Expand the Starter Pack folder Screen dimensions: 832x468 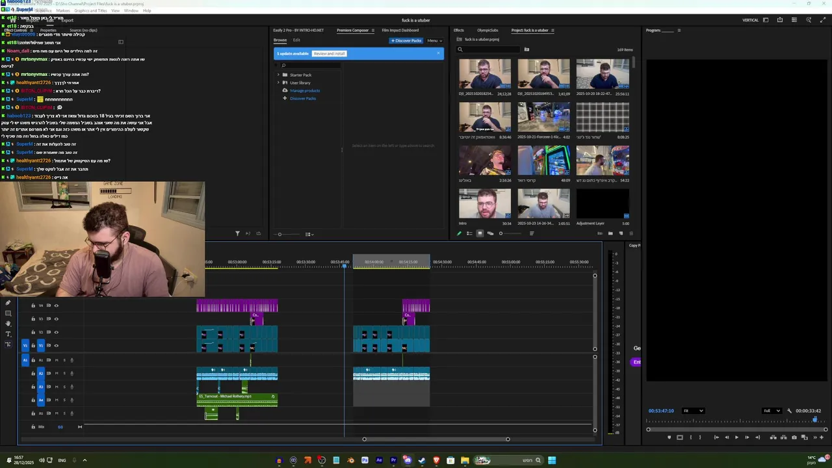[278, 75]
